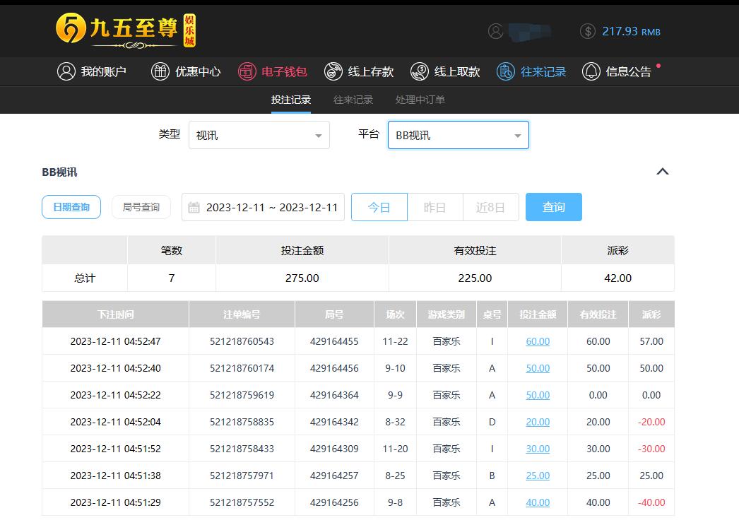Select the 昨日 date range option
739x525 pixels.
point(434,207)
